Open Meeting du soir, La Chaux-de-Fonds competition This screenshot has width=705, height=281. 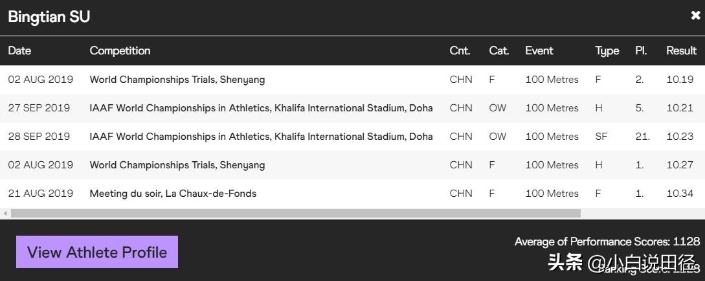coord(173,194)
